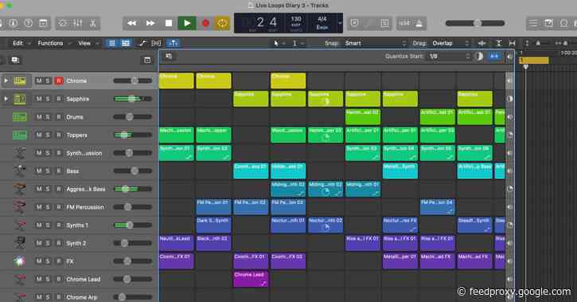Screen dimensions: 577x302
Task: Open the Quantize Start 1/8 dropdown
Action: pos(449,57)
